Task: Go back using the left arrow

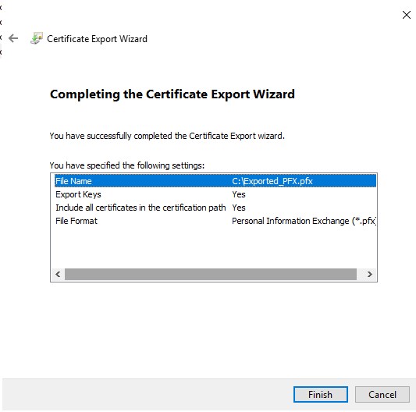Action: [x=13, y=38]
